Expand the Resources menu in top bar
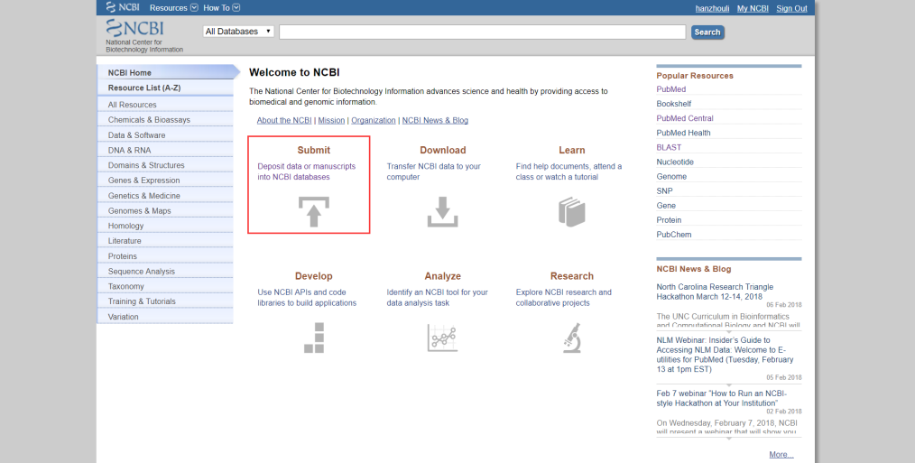Image resolution: width=915 pixels, height=463 pixels. (x=173, y=8)
